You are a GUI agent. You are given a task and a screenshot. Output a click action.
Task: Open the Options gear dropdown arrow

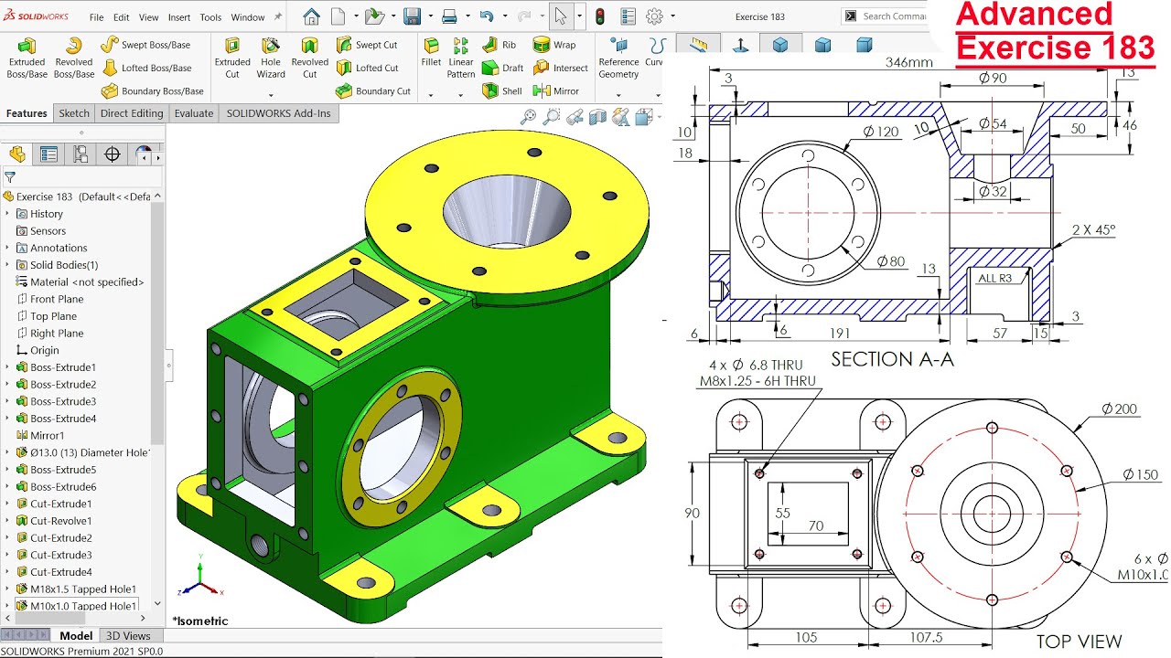672,16
